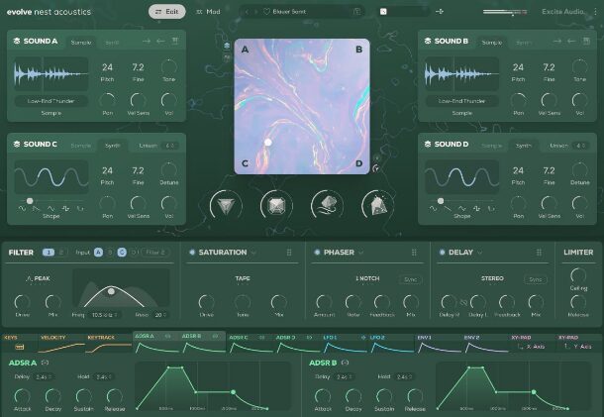Select the ADSR C modulator tab
This screenshot has height=417, width=604.
pos(250,343)
